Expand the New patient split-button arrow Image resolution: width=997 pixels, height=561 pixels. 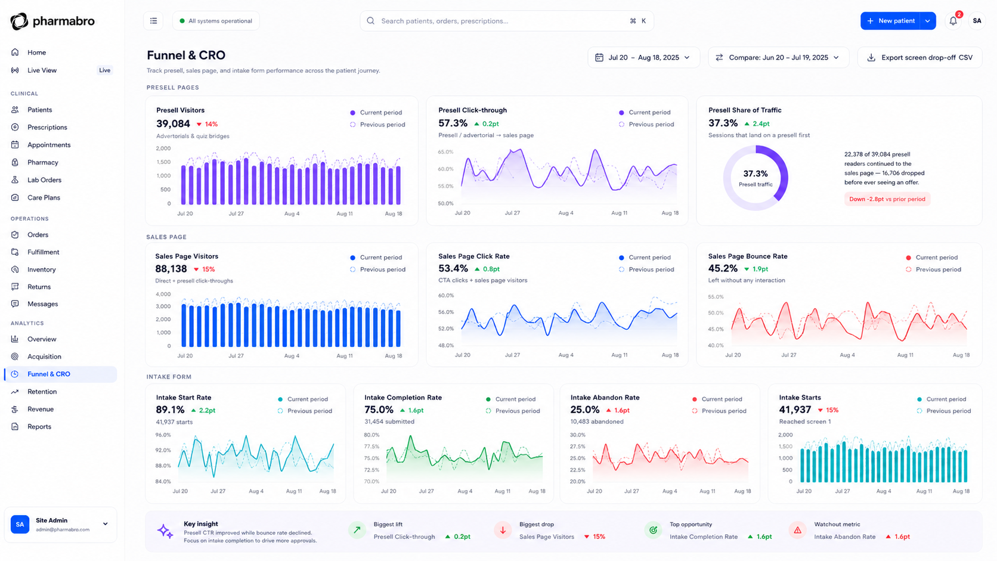point(928,21)
